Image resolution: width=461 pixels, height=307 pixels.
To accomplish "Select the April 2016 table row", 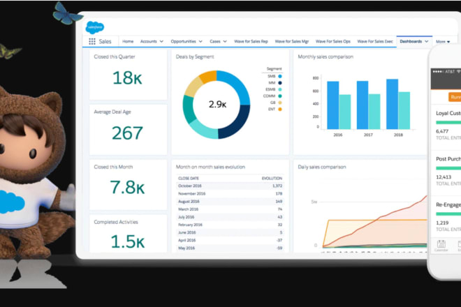I will click(230, 240).
